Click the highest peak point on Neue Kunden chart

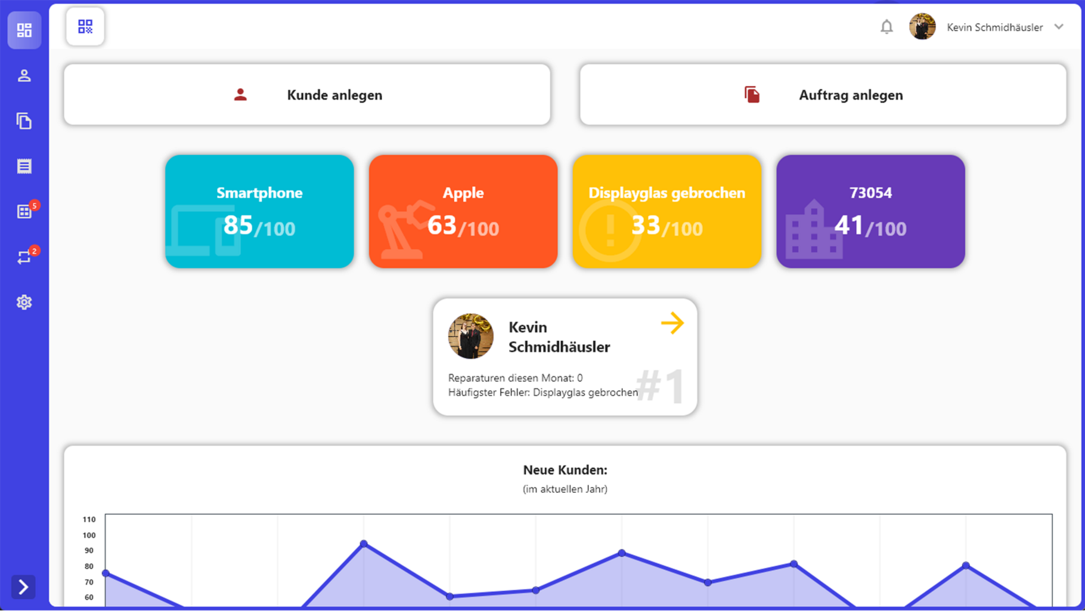point(364,544)
